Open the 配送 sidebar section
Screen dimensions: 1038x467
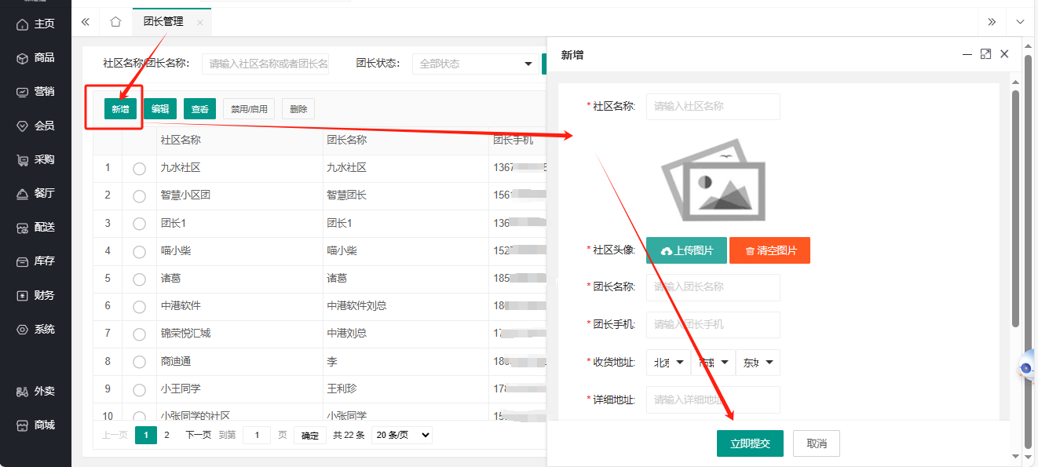35,228
